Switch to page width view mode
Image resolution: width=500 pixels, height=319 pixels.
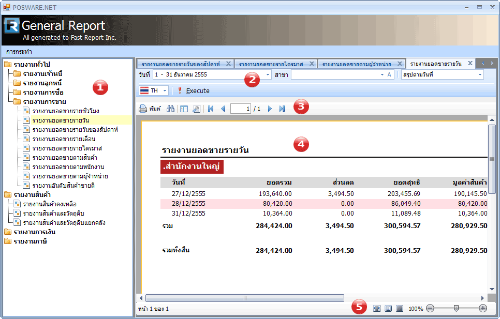[x=377, y=308]
